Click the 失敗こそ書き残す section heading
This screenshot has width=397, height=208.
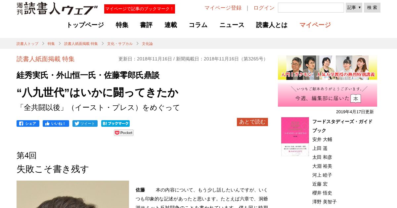tap(53, 169)
